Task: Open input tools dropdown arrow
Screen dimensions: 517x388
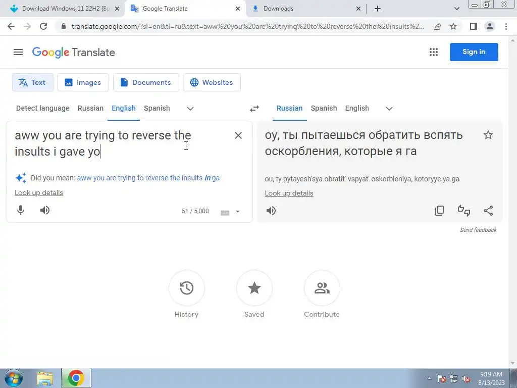Action: pos(238,212)
